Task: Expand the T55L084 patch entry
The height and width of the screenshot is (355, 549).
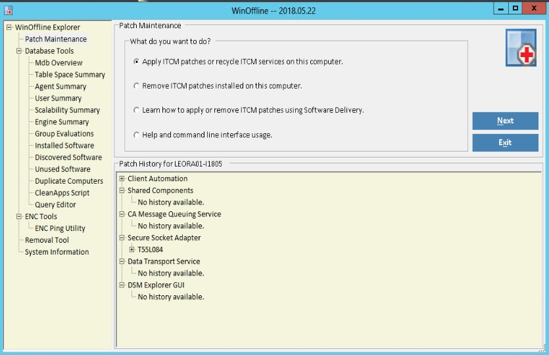Action: click(x=132, y=249)
